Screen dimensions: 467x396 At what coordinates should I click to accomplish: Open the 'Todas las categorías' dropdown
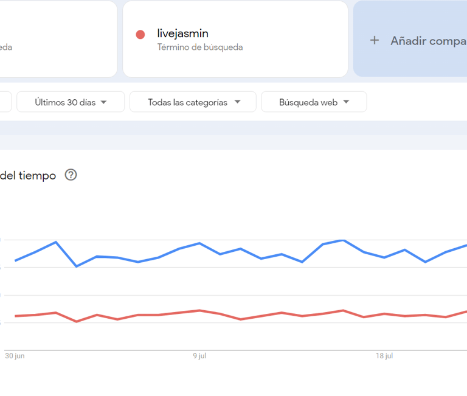point(193,102)
